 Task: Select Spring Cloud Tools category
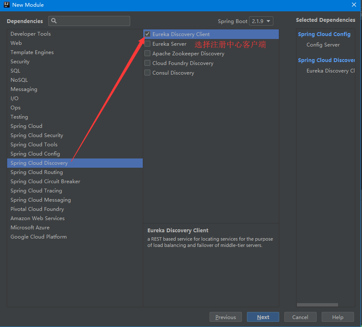point(75,145)
